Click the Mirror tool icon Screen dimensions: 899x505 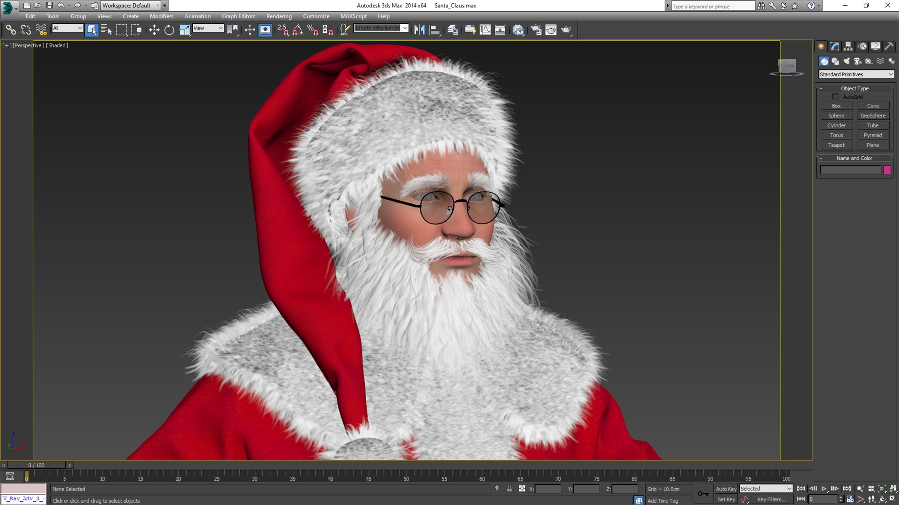coord(420,30)
